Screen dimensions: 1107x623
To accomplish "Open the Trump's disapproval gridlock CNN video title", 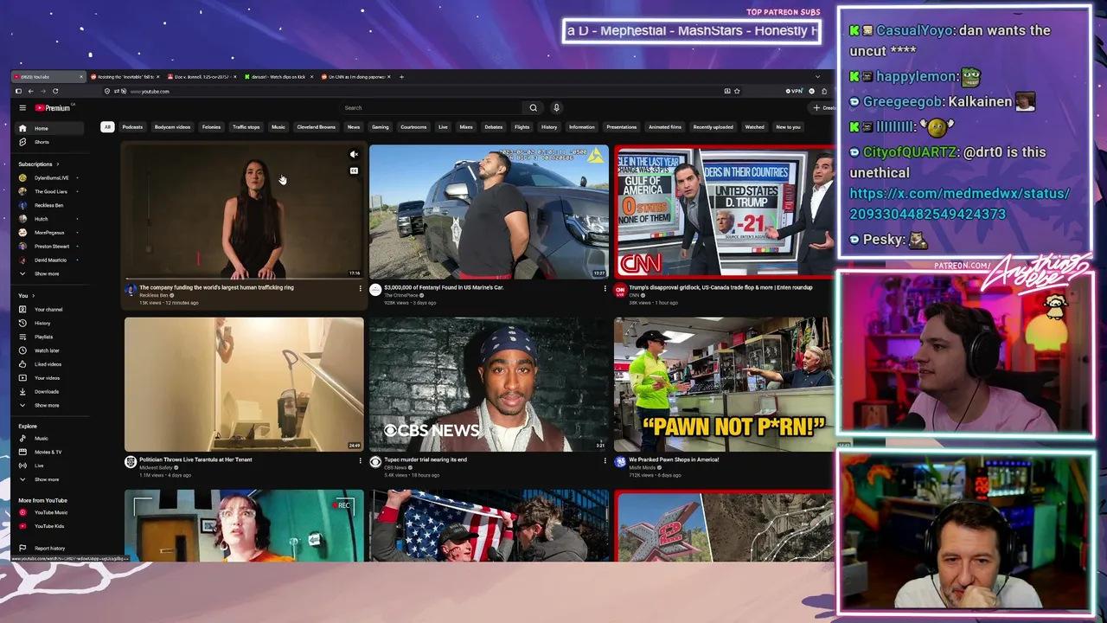I will pyautogui.click(x=720, y=287).
